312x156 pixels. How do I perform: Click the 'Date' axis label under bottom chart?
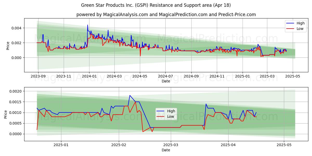(x=166, y=150)
